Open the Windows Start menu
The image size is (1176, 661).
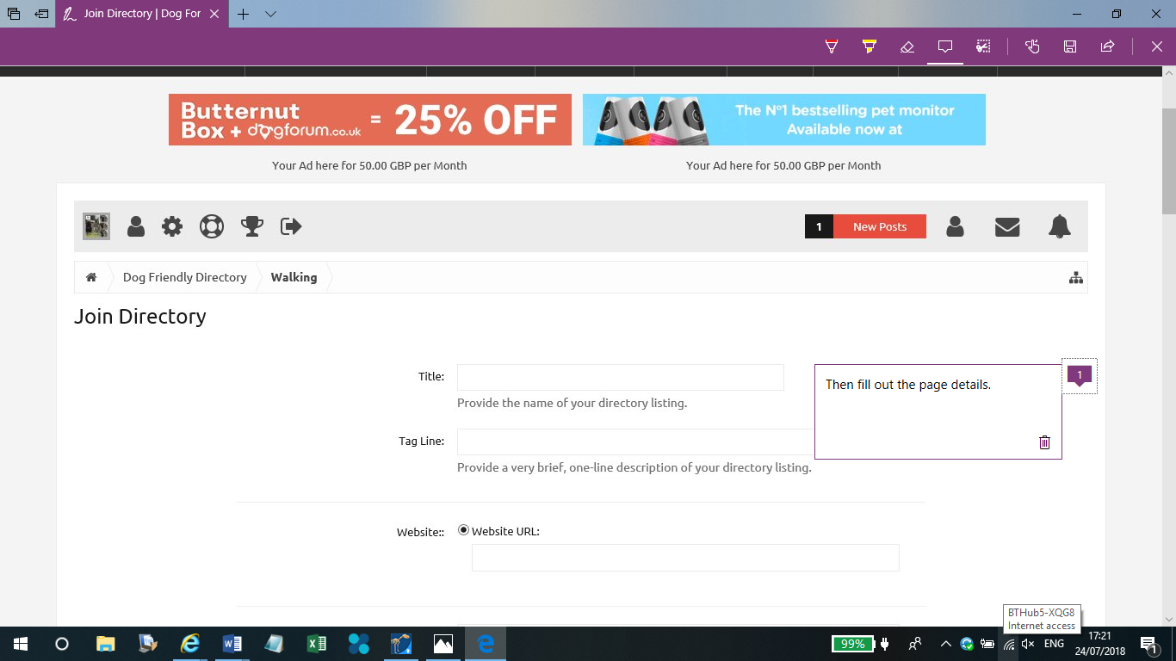(x=20, y=644)
